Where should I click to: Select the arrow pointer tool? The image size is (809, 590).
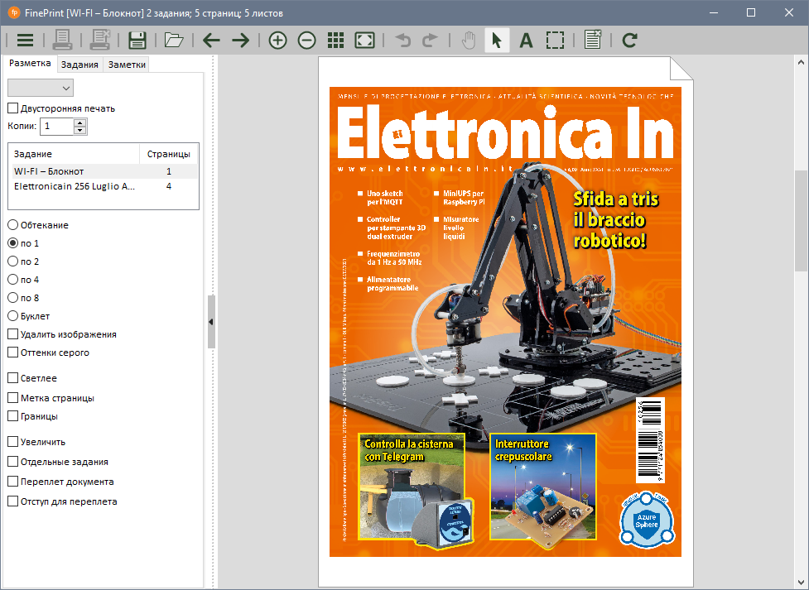point(497,41)
